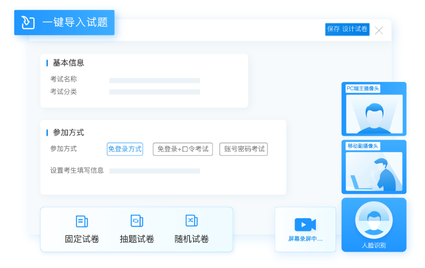
Task: Close the exam settings dialog
Action: click(379, 31)
